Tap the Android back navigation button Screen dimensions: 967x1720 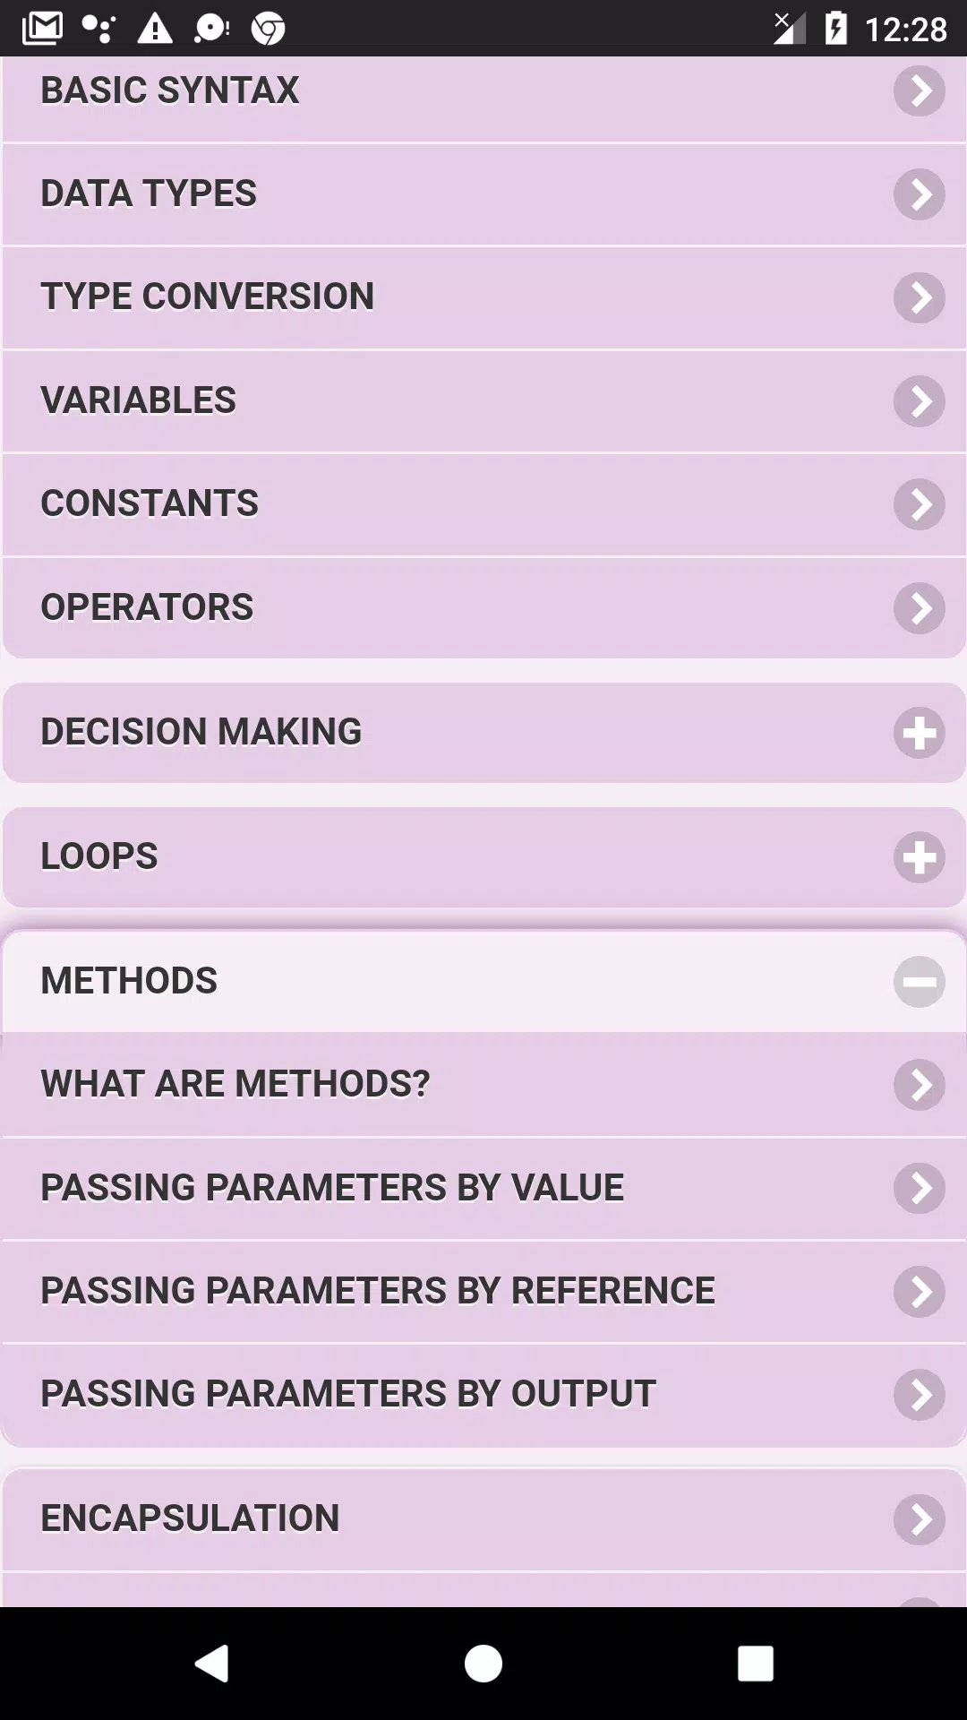pos(213,1664)
